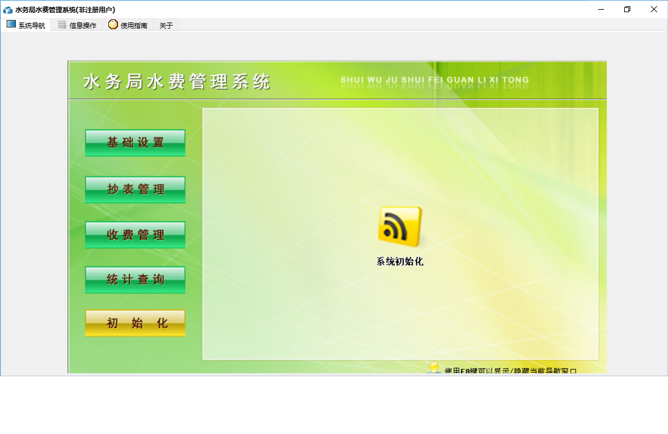Open the 使用指南 menu
Image resolution: width=668 pixels, height=434 pixels.
(x=128, y=25)
